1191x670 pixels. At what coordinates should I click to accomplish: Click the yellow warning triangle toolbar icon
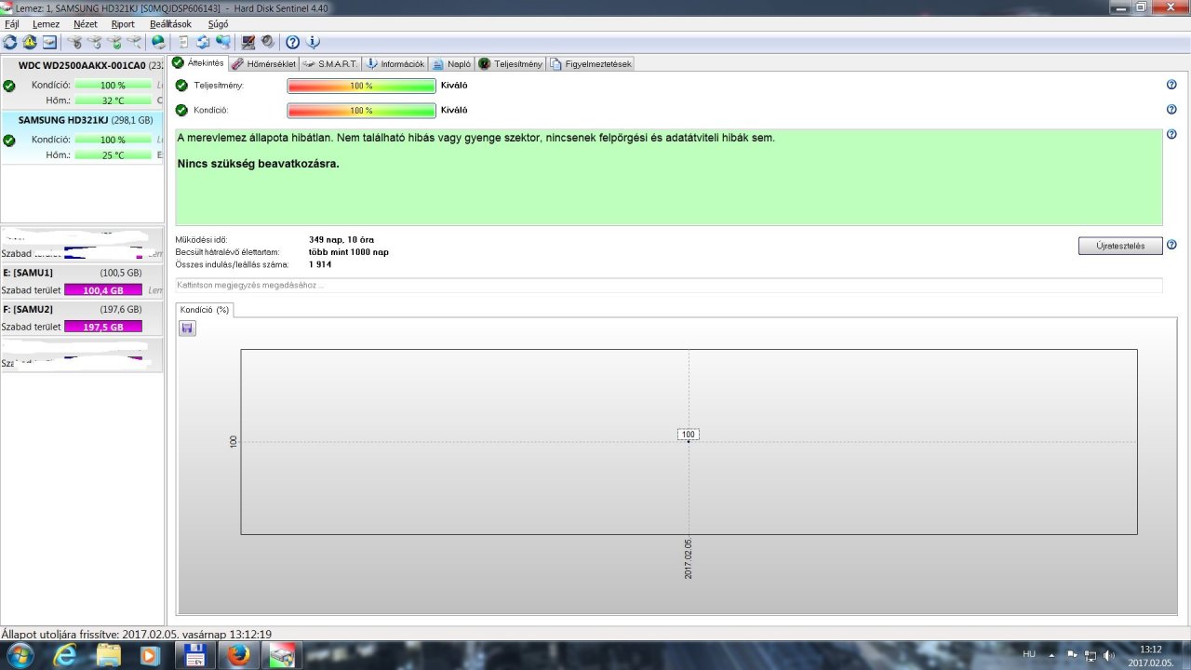pos(30,42)
